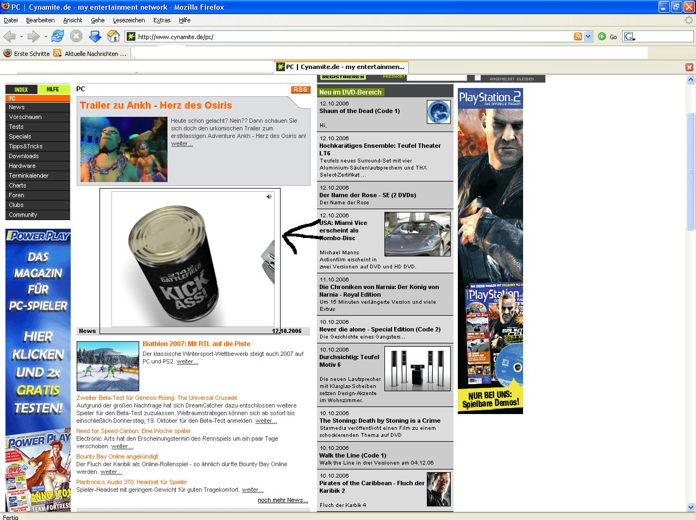Open Vorschauen in the left navigation
The image size is (696, 520).
click(38, 117)
